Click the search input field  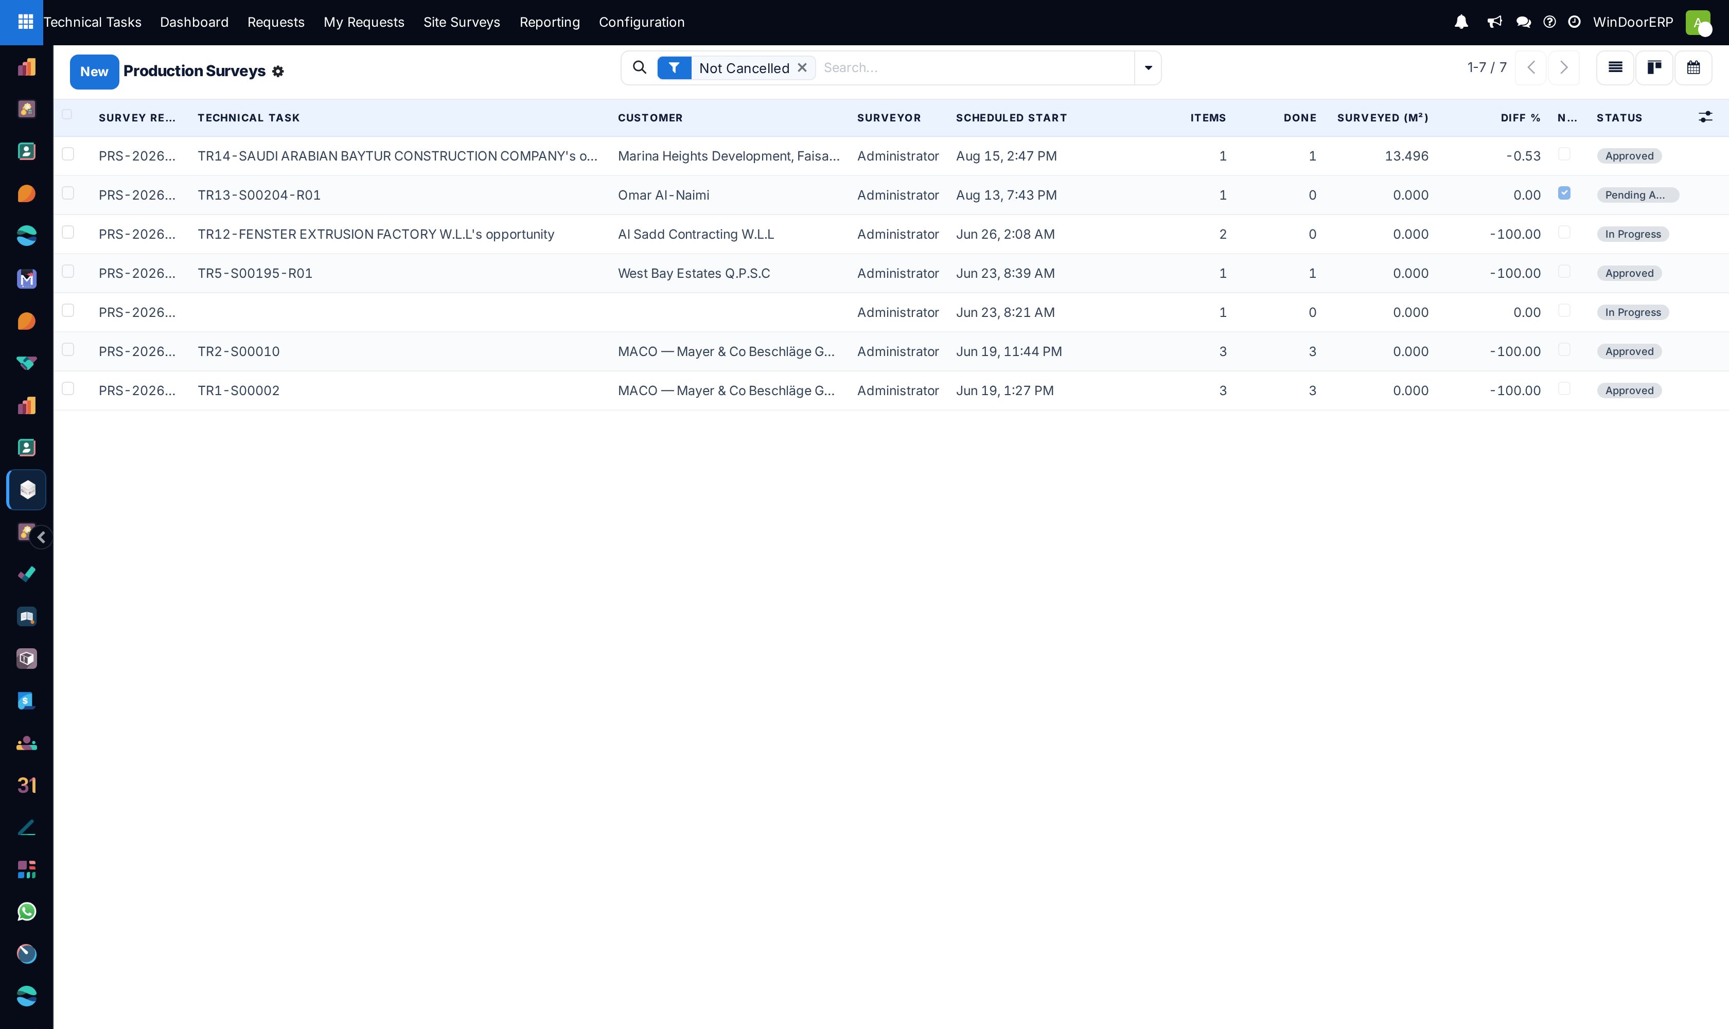coord(975,68)
